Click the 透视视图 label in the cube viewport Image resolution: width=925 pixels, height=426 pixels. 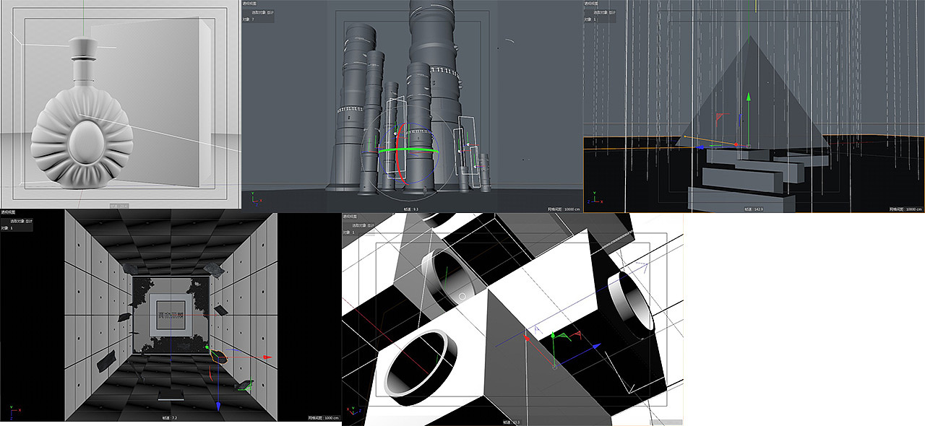click(x=350, y=216)
